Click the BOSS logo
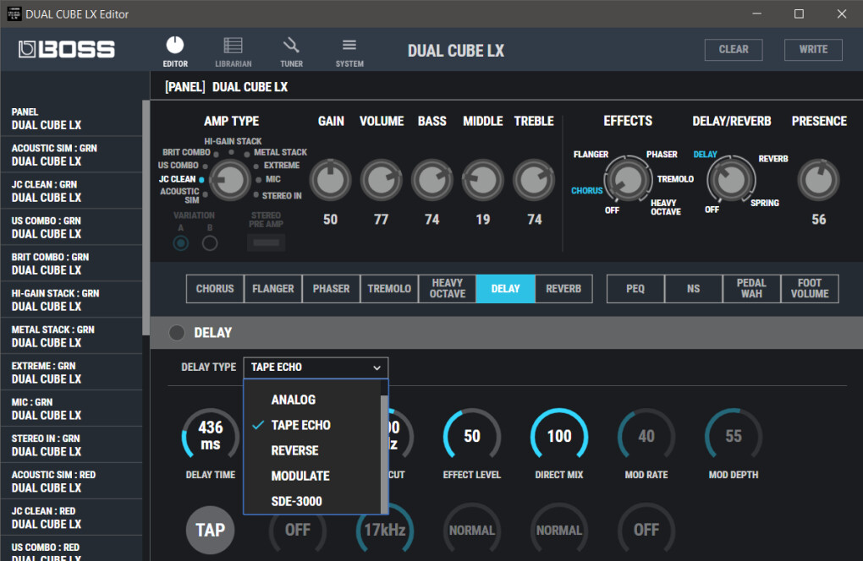The height and width of the screenshot is (561, 863). 67,50
